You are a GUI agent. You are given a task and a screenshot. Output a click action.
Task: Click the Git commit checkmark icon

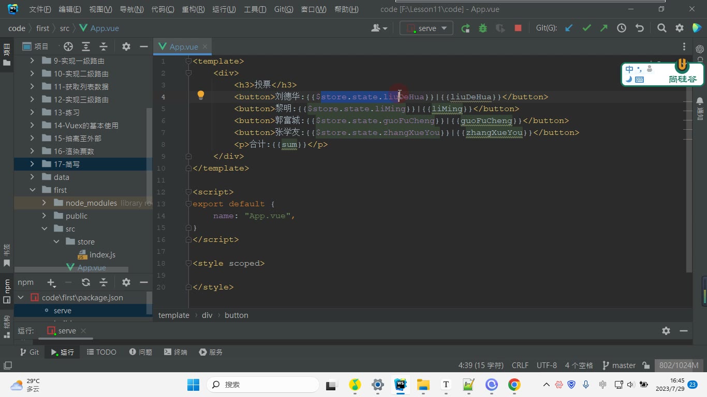586,28
